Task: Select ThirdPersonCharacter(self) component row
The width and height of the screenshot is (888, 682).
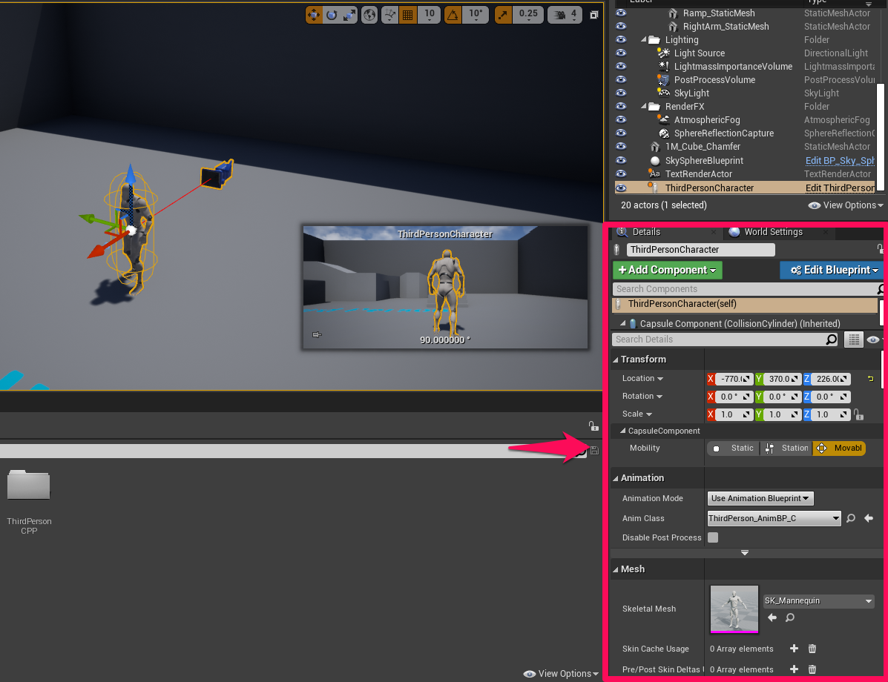Action: coord(745,304)
